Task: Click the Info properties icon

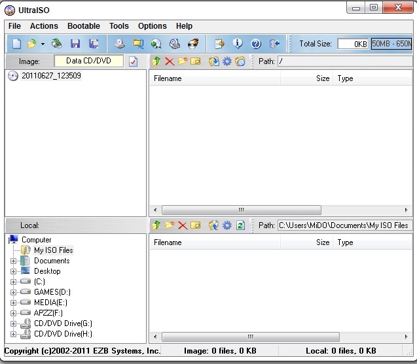Action: [238, 44]
